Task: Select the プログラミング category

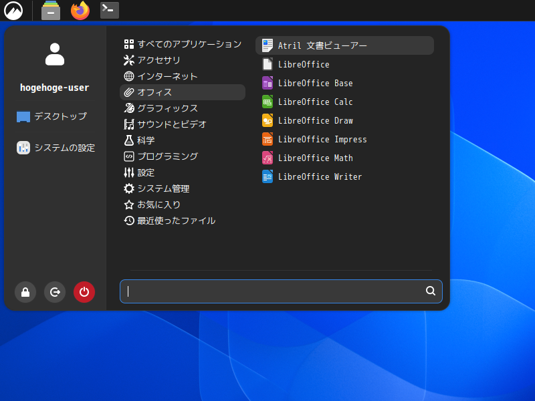Action: pyautogui.click(x=183, y=156)
